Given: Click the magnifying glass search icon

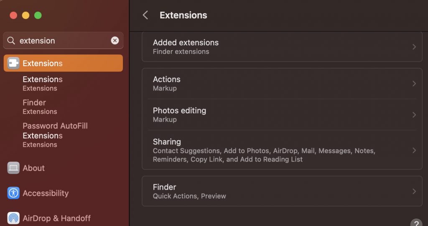Looking at the screenshot, I should pos(11,41).
